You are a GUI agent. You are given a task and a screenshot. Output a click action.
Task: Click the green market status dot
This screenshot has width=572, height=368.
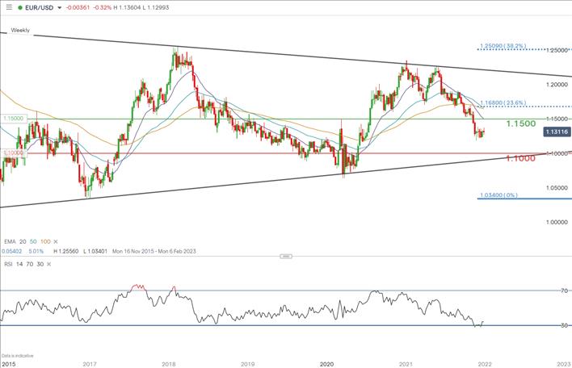click(x=20, y=7)
